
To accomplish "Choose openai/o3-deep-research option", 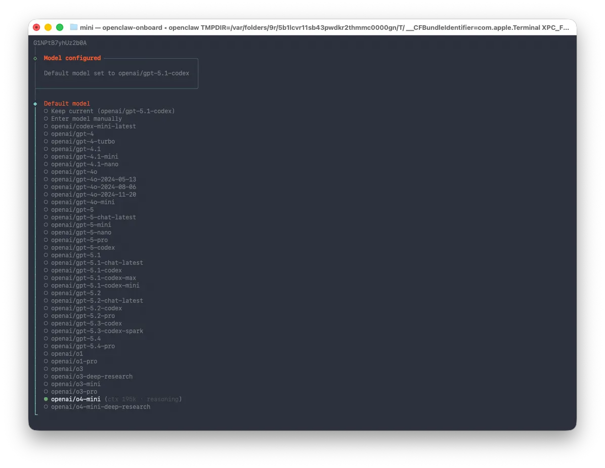I will pyautogui.click(x=88, y=376).
